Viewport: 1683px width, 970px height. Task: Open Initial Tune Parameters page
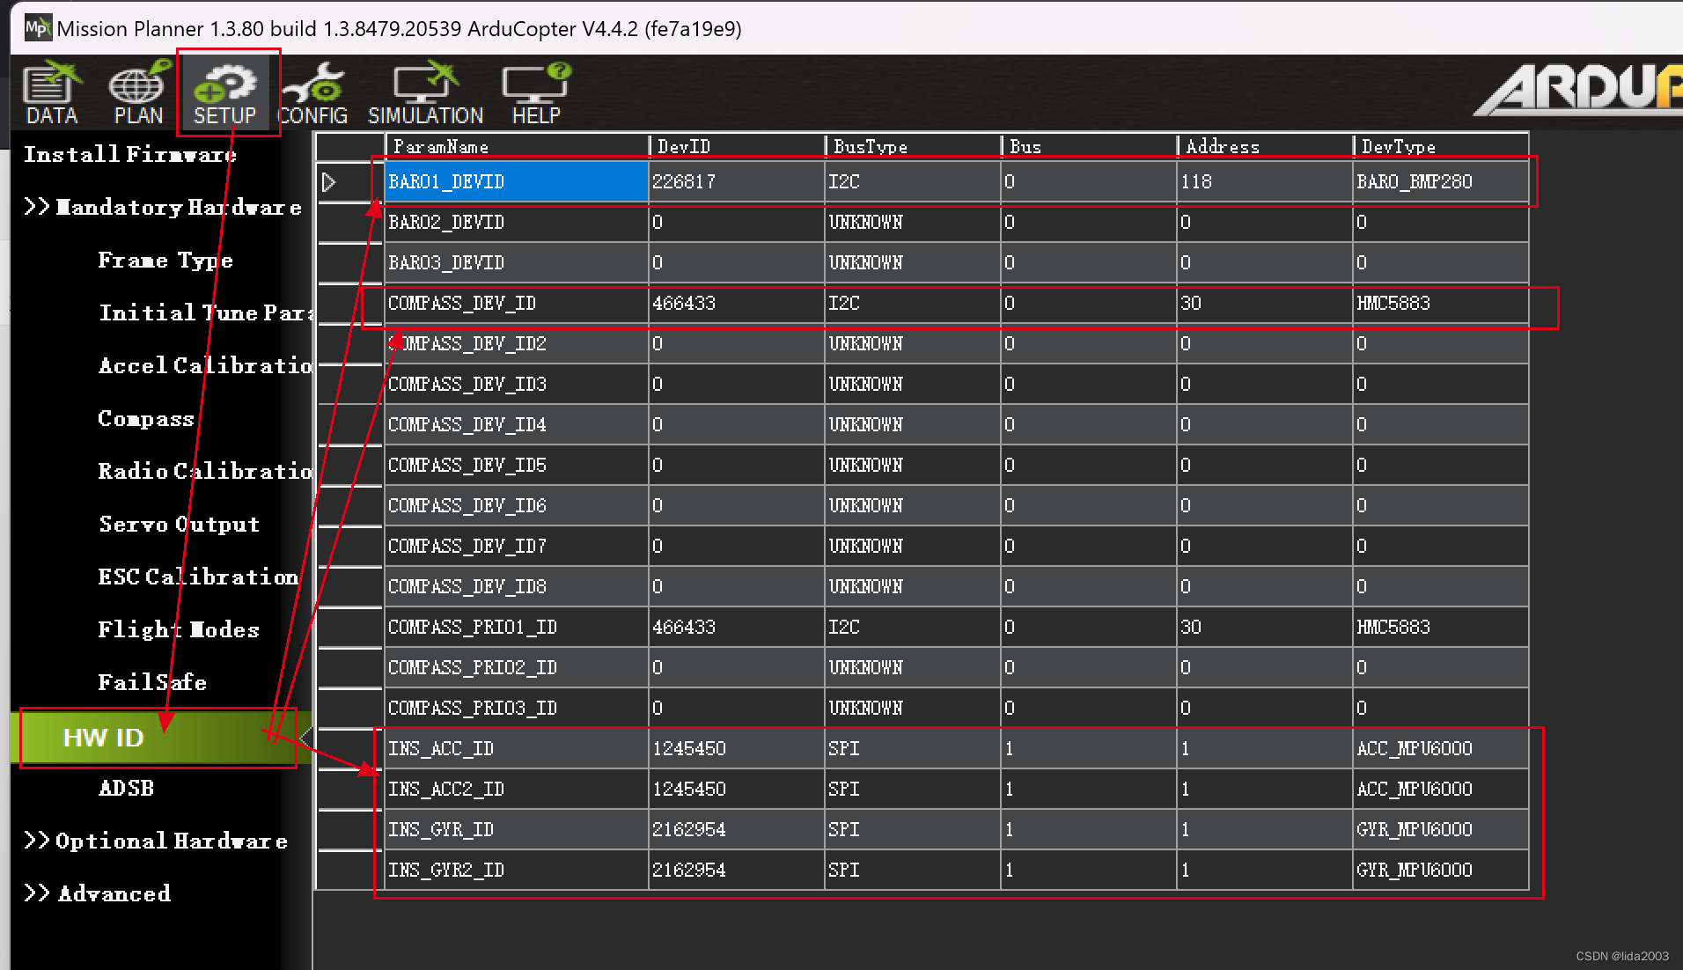(x=205, y=313)
